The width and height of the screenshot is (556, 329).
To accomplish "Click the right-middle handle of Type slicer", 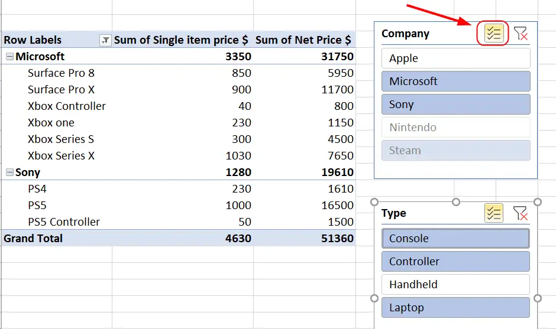I will click(538, 298).
